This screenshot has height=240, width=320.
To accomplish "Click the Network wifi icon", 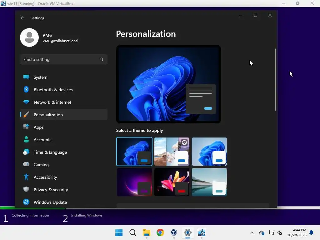I will point(26,102).
